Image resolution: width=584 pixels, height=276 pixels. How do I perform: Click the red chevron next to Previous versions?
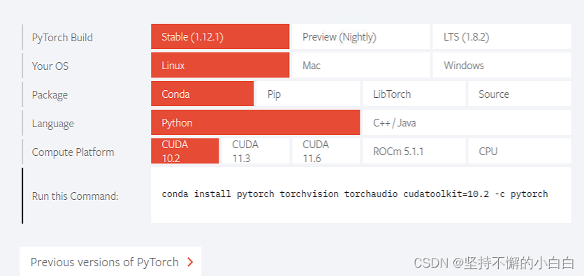(x=190, y=262)
